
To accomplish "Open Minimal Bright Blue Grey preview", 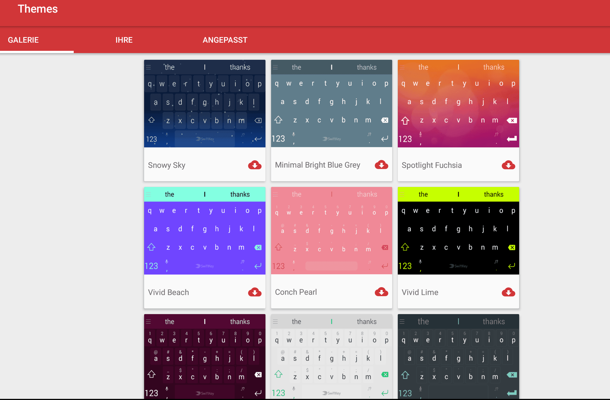I will coord(331,104).
